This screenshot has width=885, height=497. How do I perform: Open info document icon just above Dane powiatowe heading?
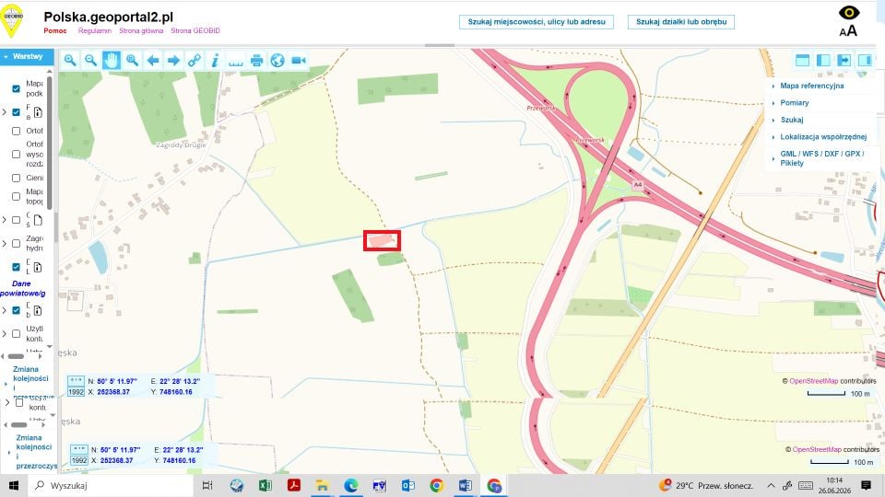click(38, 267)
